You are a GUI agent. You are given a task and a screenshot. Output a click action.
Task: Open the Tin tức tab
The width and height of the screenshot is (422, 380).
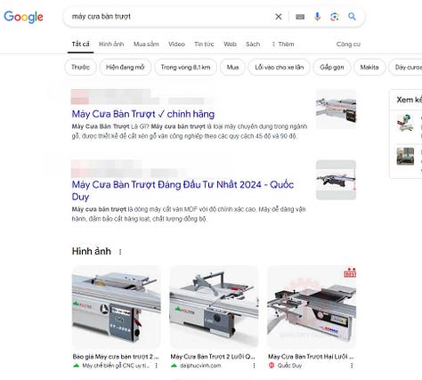204,44
